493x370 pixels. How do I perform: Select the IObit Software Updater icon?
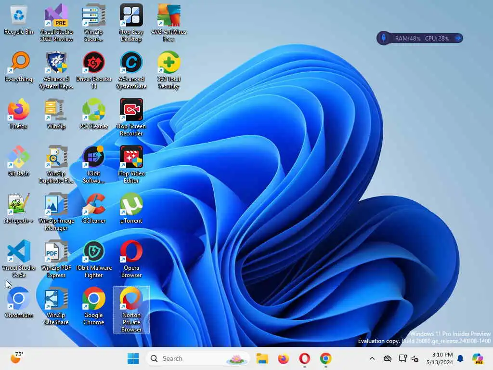coord(94,165)
